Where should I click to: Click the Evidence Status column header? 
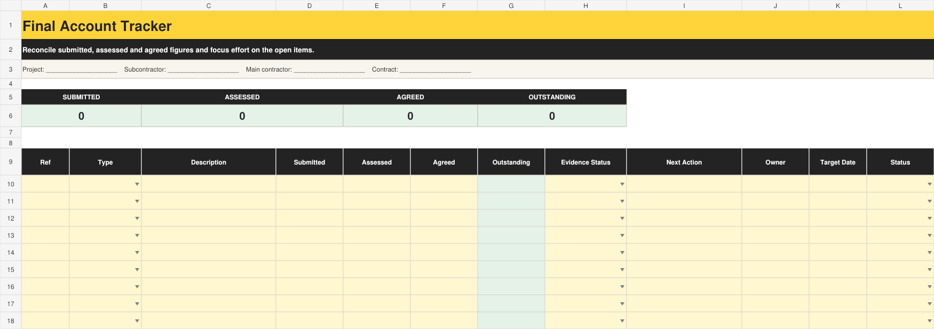585,162
